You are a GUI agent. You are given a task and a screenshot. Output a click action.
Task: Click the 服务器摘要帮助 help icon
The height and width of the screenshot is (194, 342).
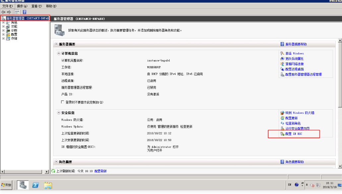click(282, 44)
